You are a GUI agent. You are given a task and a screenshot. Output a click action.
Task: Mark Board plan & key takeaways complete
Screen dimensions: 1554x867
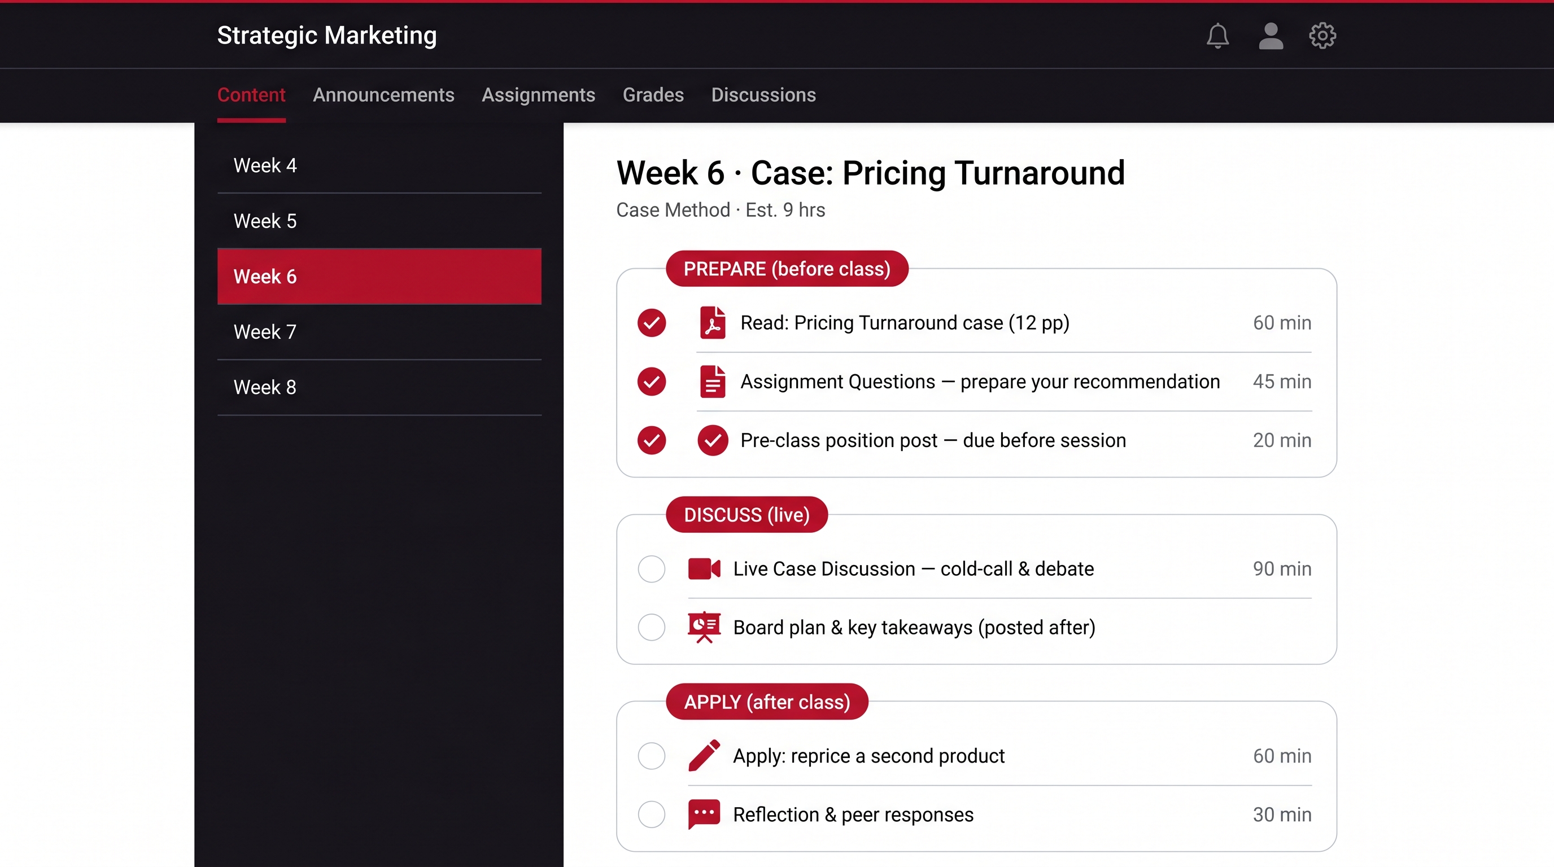click(x=652, y=627)
